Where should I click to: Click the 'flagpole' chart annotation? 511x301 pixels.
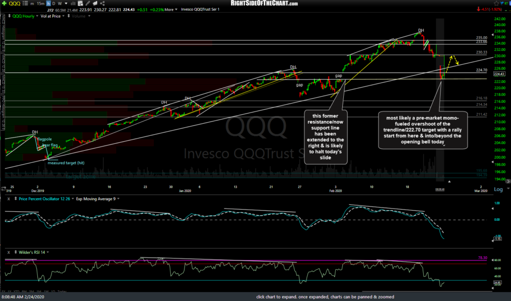coord(44,139)
